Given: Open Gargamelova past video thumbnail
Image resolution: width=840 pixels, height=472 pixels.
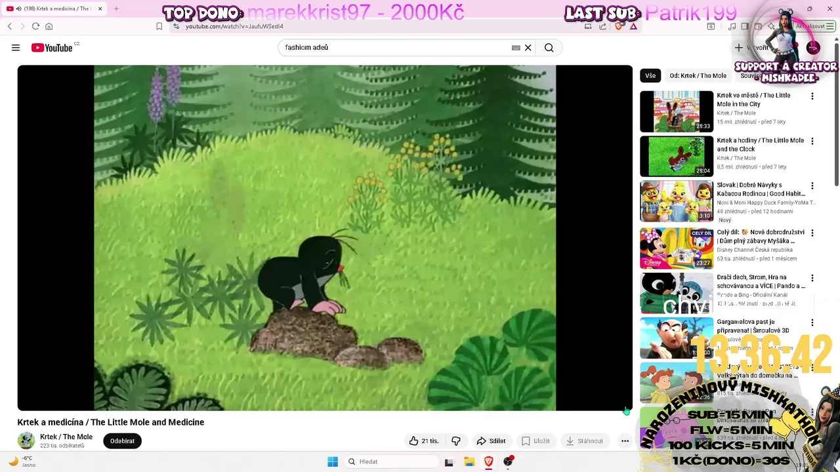Looking at the screenshot, I should (x=677, y=338).
